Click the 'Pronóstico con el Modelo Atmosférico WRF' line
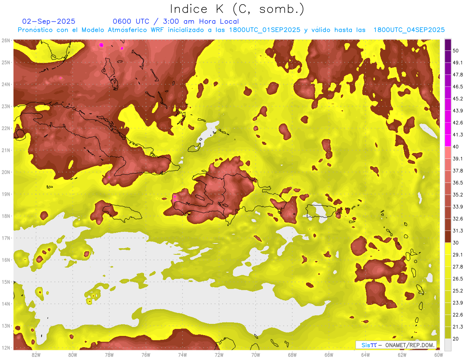The width and height of the screenshot is (466, 360). [231, 30]
